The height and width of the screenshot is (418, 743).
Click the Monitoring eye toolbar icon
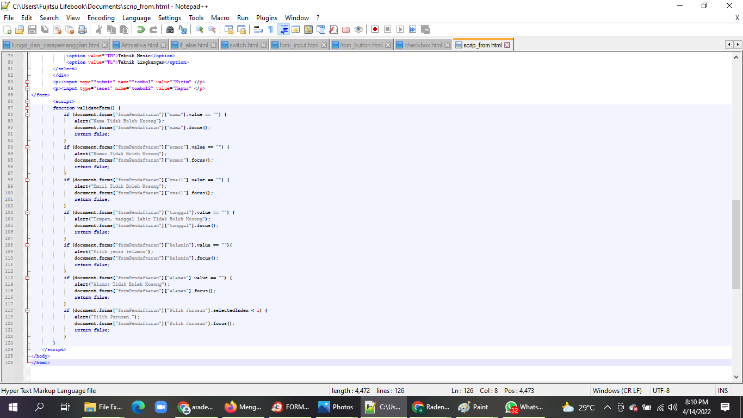click(358, 29)
